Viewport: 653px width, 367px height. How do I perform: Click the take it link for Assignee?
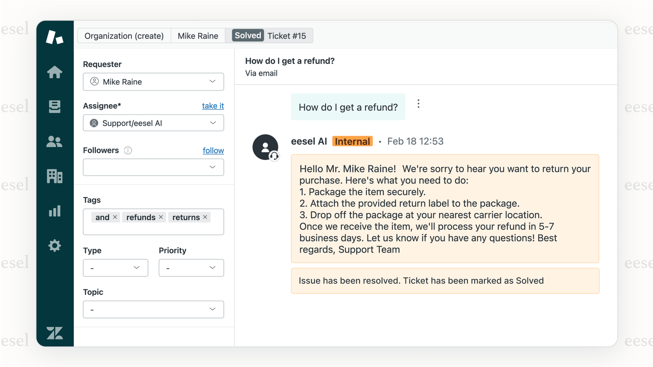(x=213, y=106)
